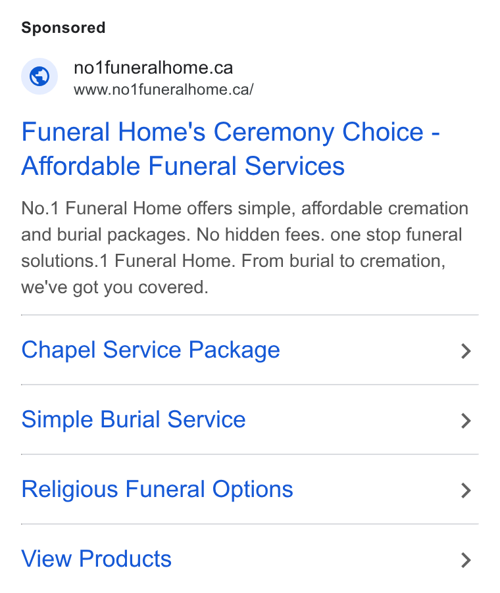Click the no1funeralhome.ca site name
Screen dimensions: 500x593
[153, 68]
